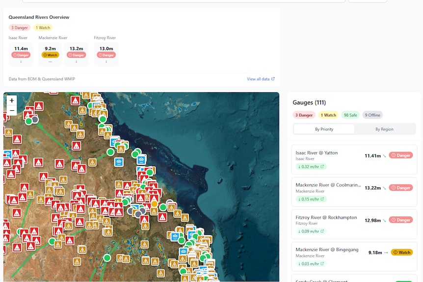Click the Danger badge on the Rockhampton gauge card

tap(400, 220)
